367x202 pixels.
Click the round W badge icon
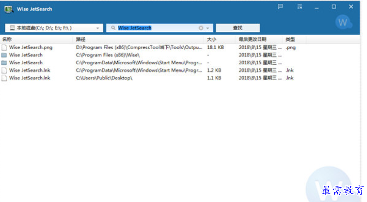pos(343,22)
